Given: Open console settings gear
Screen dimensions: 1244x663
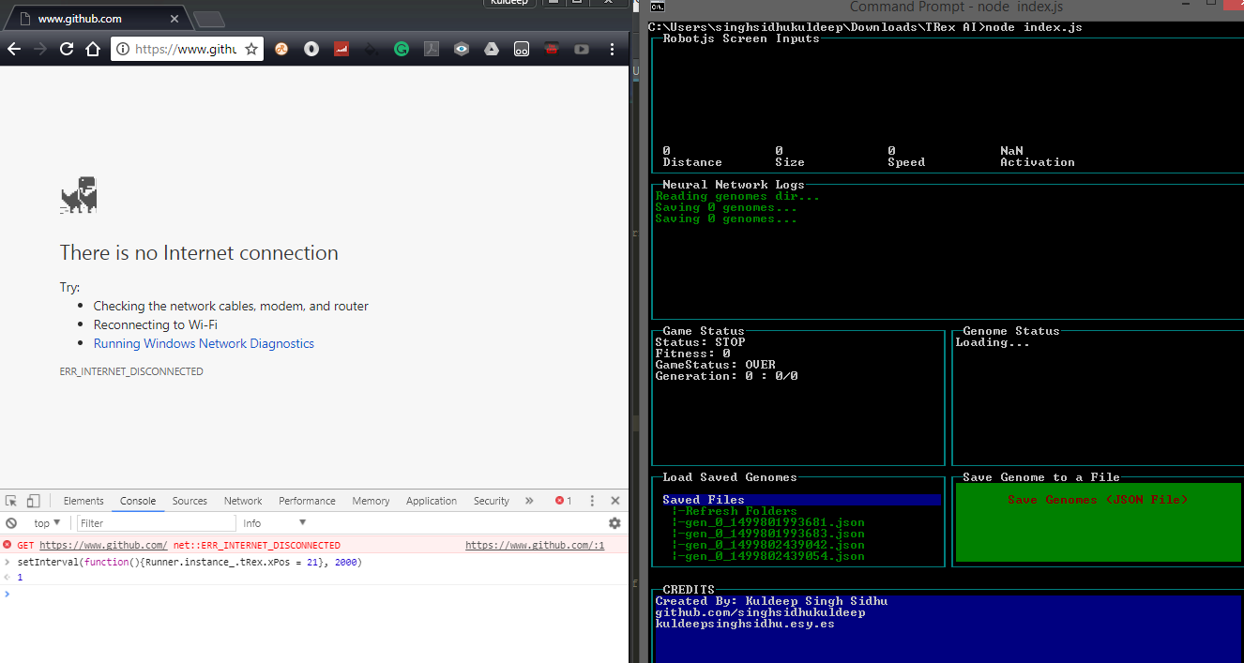Looking at the screenshot, I should click(614, 523).
